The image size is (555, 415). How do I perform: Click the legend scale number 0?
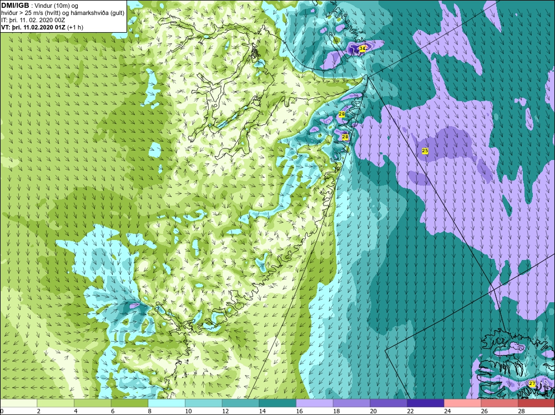coord(2,411)
